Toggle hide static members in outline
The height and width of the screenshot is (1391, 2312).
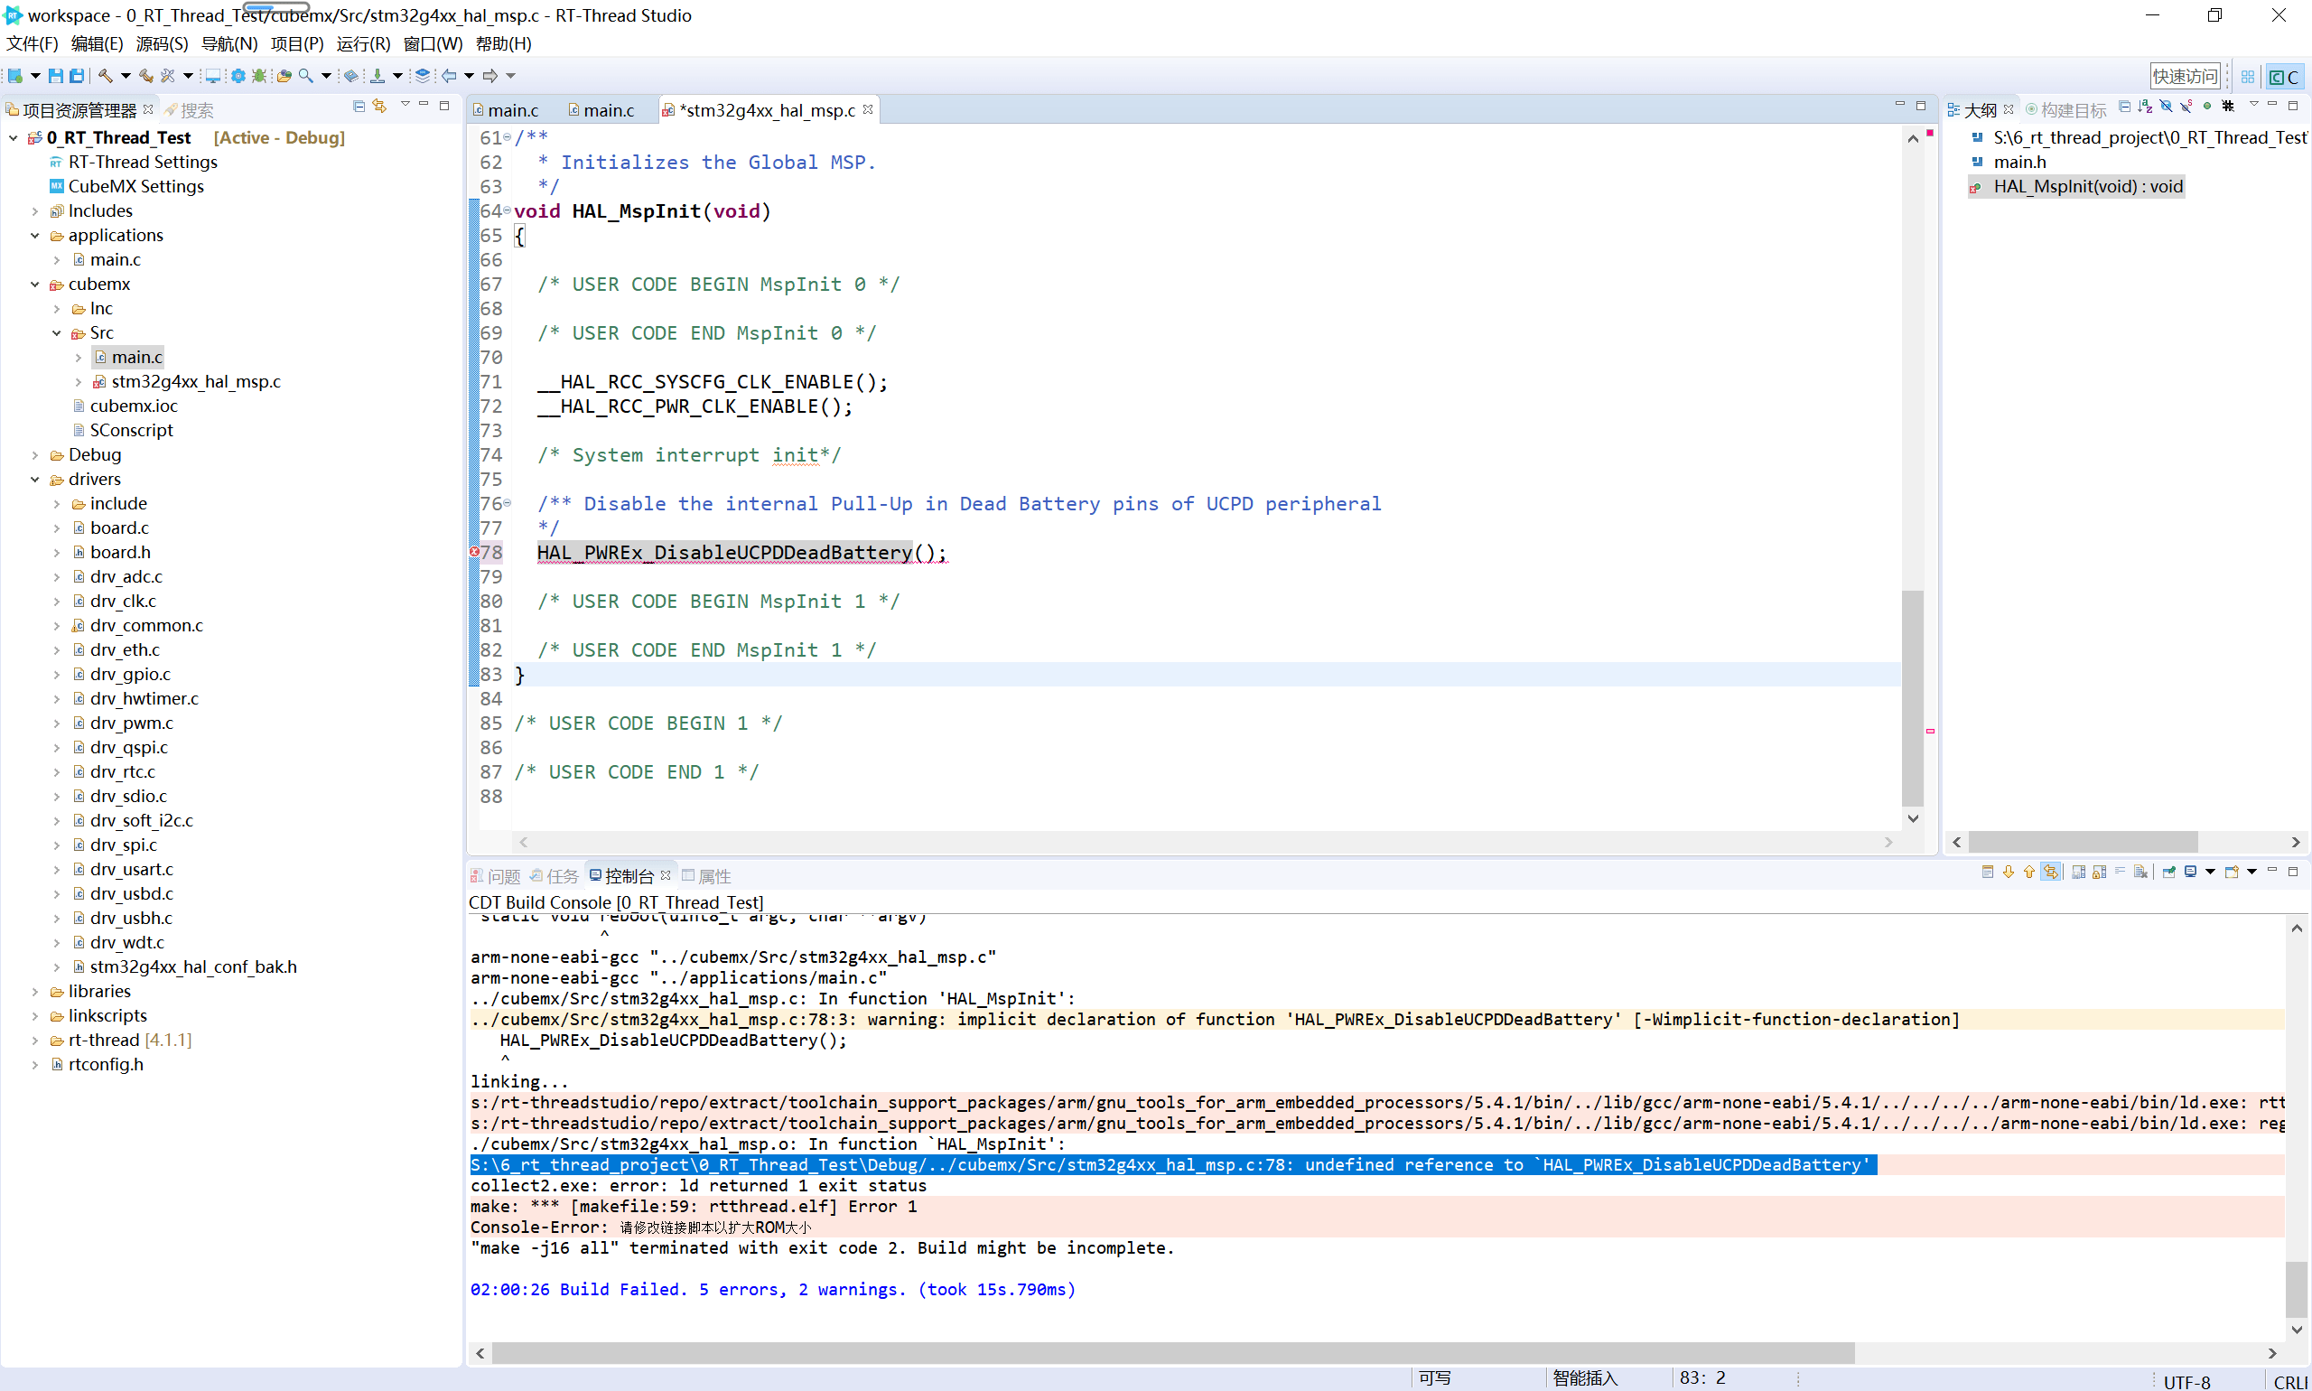[2186, 107]
